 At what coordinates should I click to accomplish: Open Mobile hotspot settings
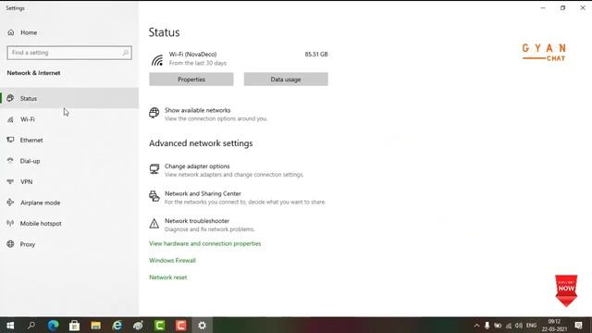(x=69, y=223)
